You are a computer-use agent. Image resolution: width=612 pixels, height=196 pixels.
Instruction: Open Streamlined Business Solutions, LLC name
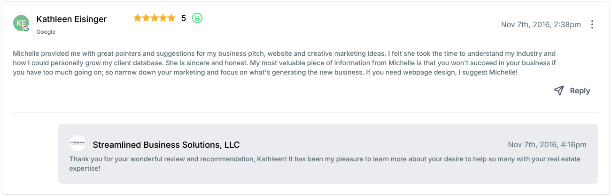click(166, 145)
